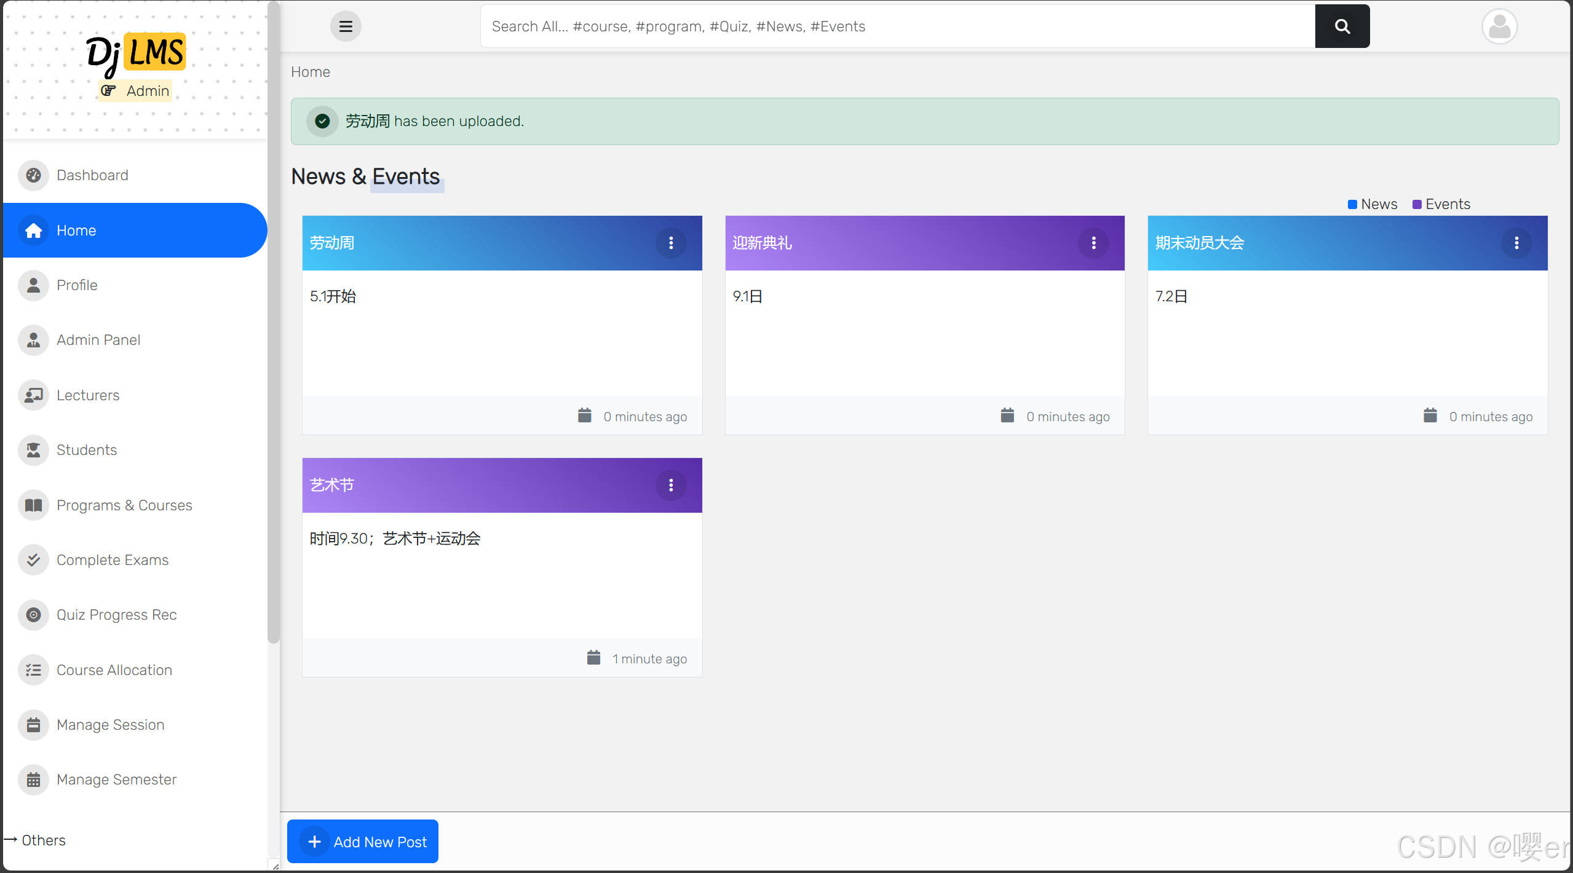The image size is (1573, 873).
Task: Click the Course Allocation list icon
Action: click(x=33, y=670)
